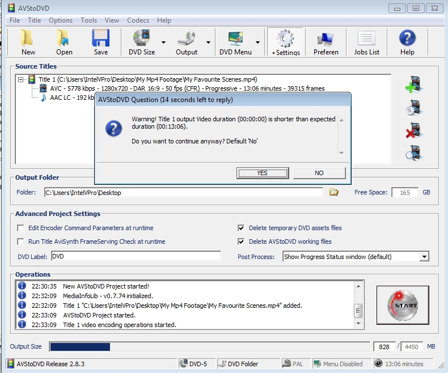This screenshot has height=373, width=448.
Task: Click the question mark icon in dialog
Action: point(114,129)
